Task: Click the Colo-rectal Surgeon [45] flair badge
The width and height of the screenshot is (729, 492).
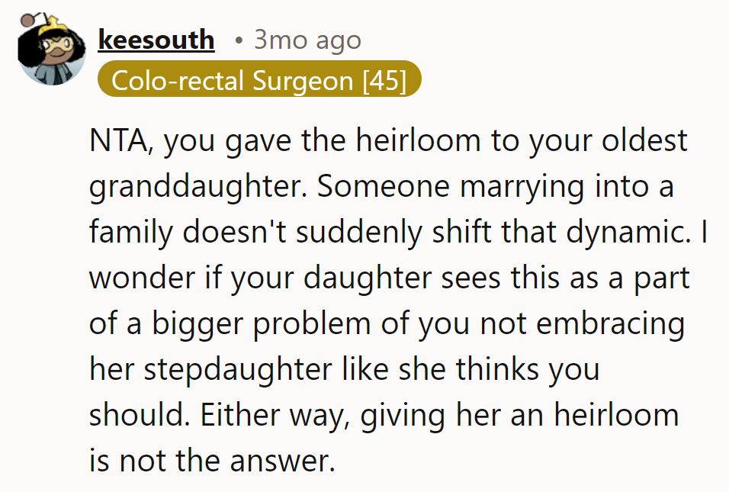Action: [x=259, y=80]
